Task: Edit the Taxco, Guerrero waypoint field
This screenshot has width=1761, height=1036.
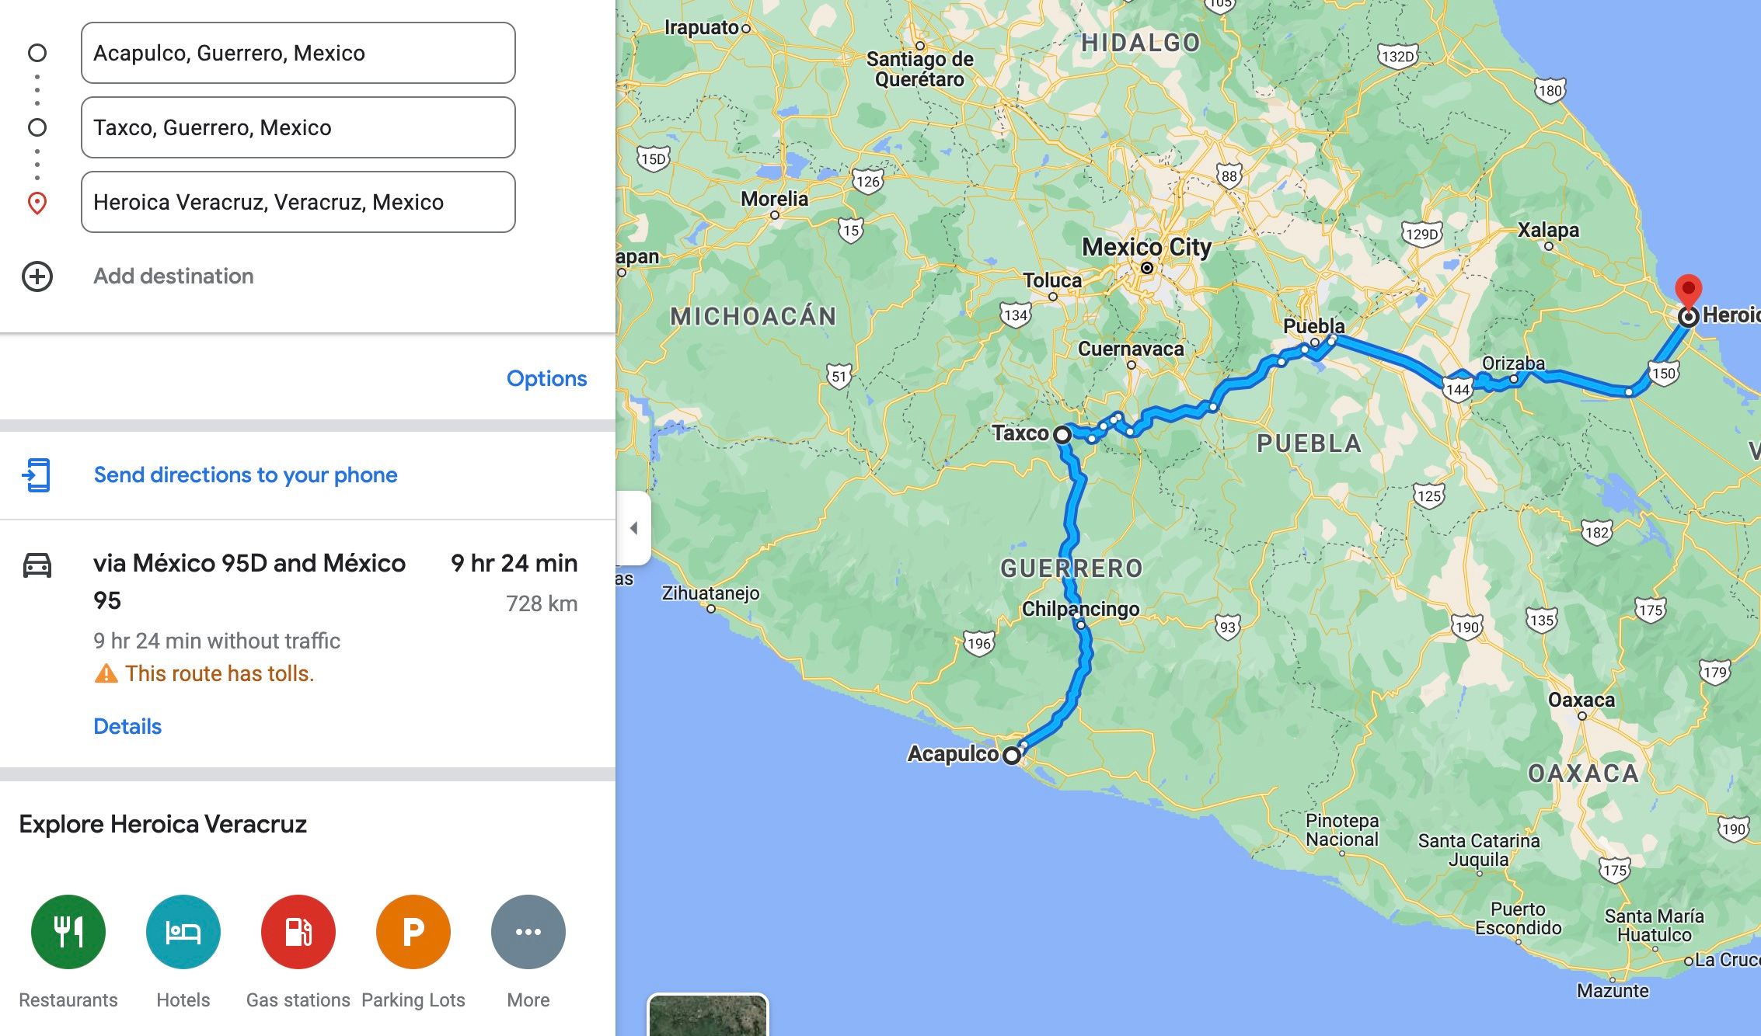Action: point(298,127)
